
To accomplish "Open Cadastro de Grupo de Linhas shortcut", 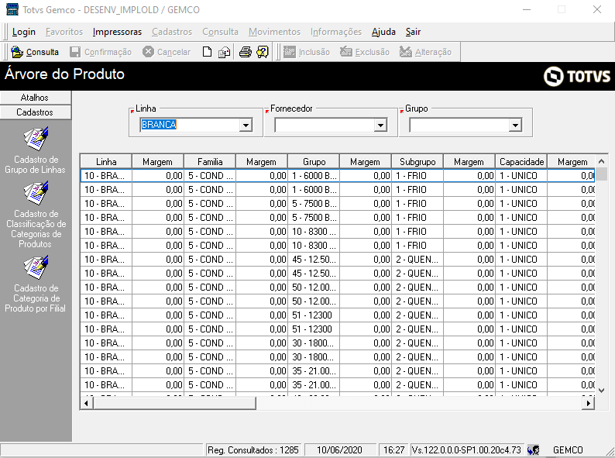I will coord(36,150).
